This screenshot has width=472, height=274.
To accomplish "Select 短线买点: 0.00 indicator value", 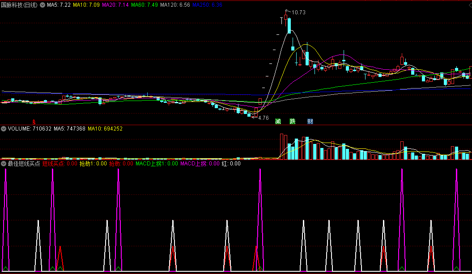I will pos(60,164).
